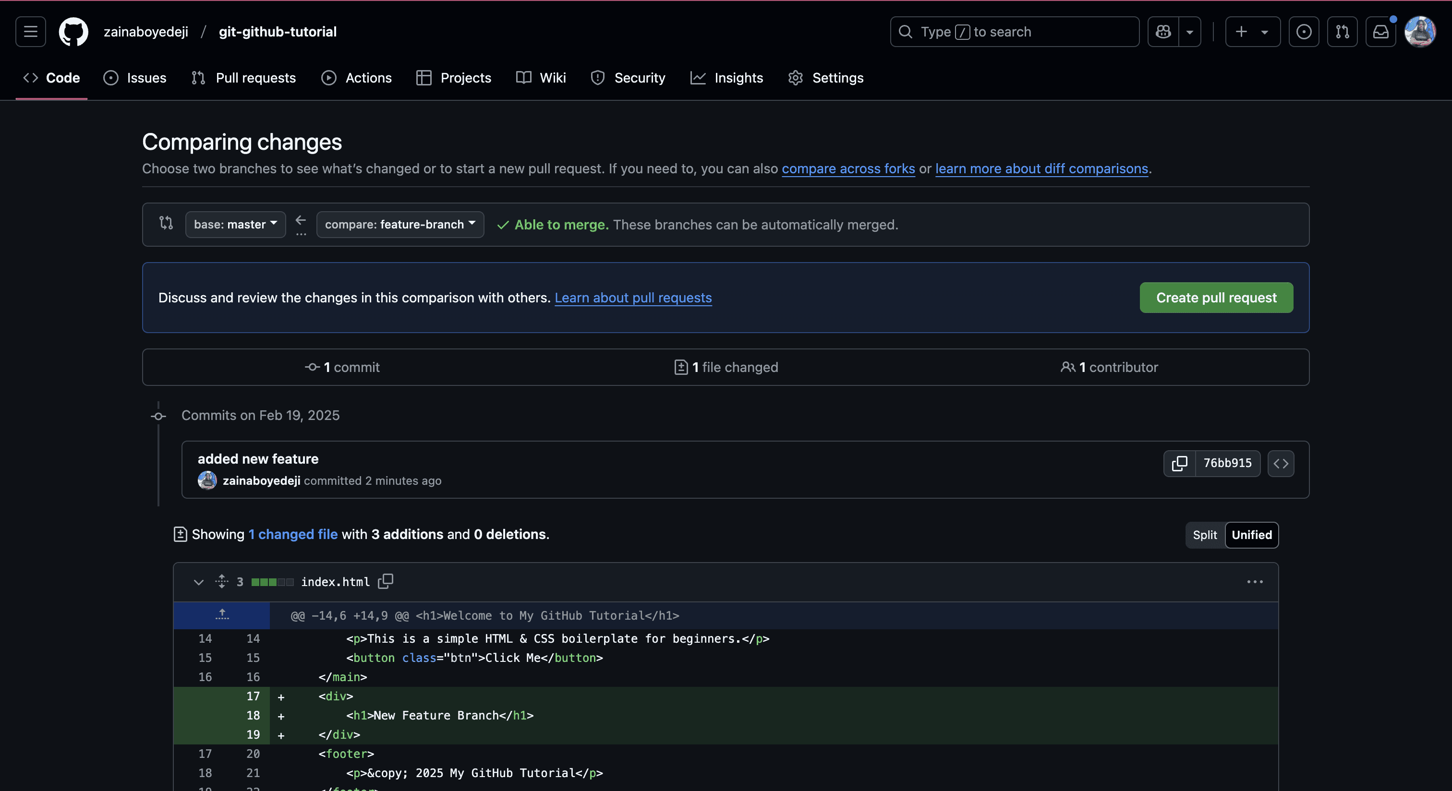This screenshot has height=791, width=1452.
Task: Open compare across forks link
Action: [848, 168]
